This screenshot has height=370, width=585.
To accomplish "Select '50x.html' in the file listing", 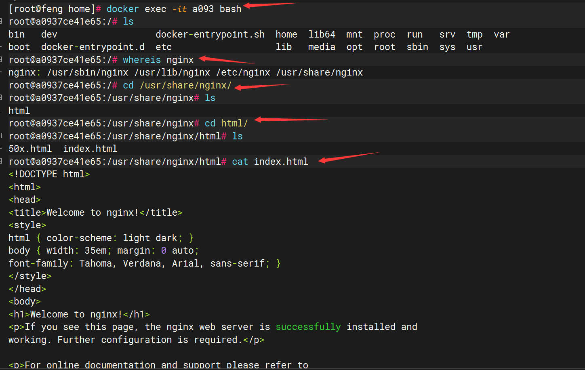I will click(30, 149).
